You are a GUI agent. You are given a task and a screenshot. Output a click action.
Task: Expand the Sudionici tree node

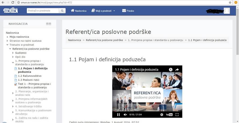13,53
